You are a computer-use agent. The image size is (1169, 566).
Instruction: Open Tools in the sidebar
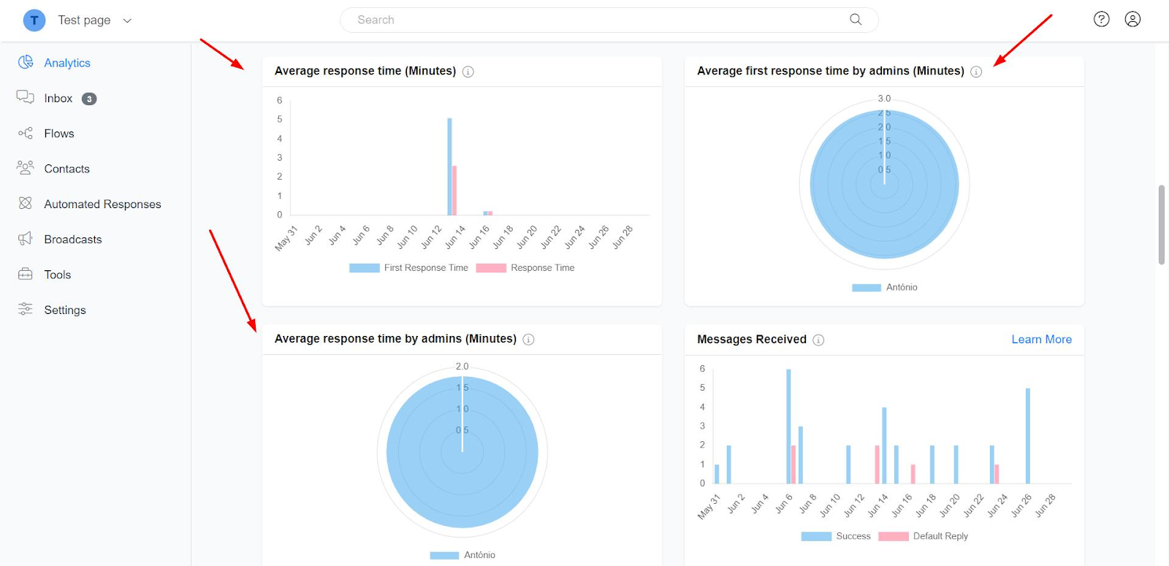(x=58, y=275)
